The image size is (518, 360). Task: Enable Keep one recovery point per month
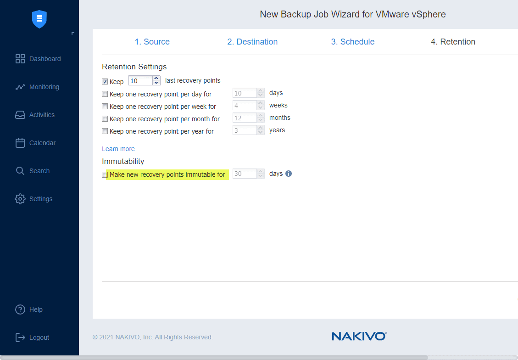click(x=105, y=118)
